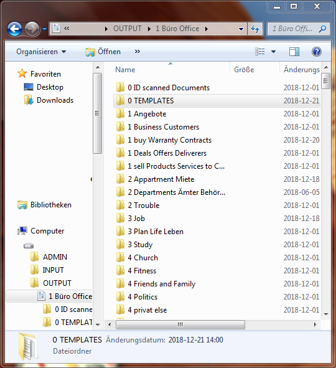Click the refresh icon beside address bar
Image resolution: width=336 pixels, height=368 pixels.
pyautogui.click(x=255, y=29)
